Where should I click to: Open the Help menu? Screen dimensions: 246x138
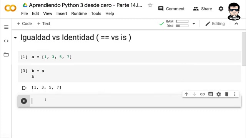coord(110,14)
